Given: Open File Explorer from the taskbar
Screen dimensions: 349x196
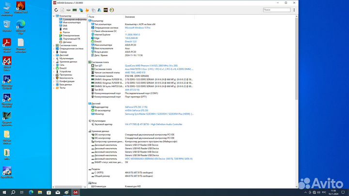Looking at the screenshot, I should click(x=40, y=192).
